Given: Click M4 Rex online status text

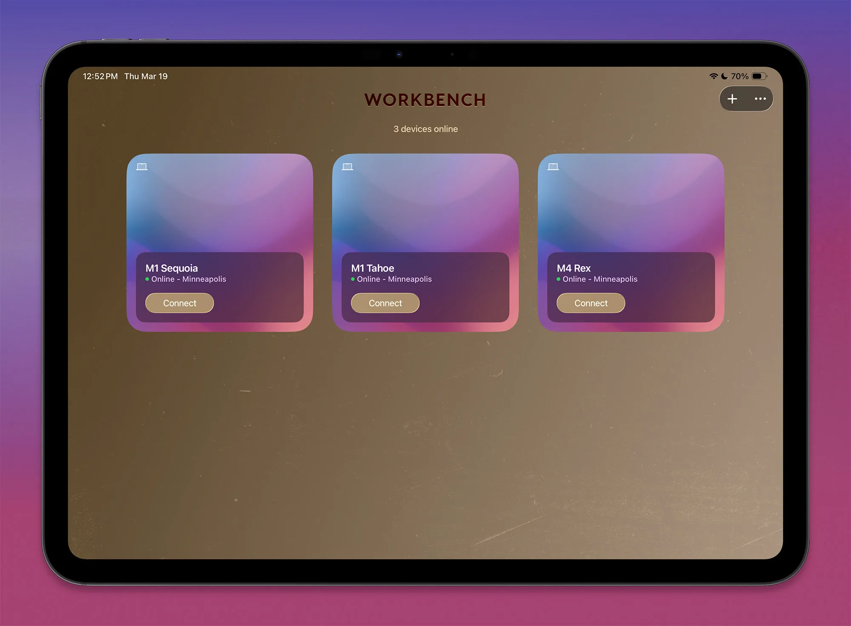Looking at the screenshot, I should point(600,279).
